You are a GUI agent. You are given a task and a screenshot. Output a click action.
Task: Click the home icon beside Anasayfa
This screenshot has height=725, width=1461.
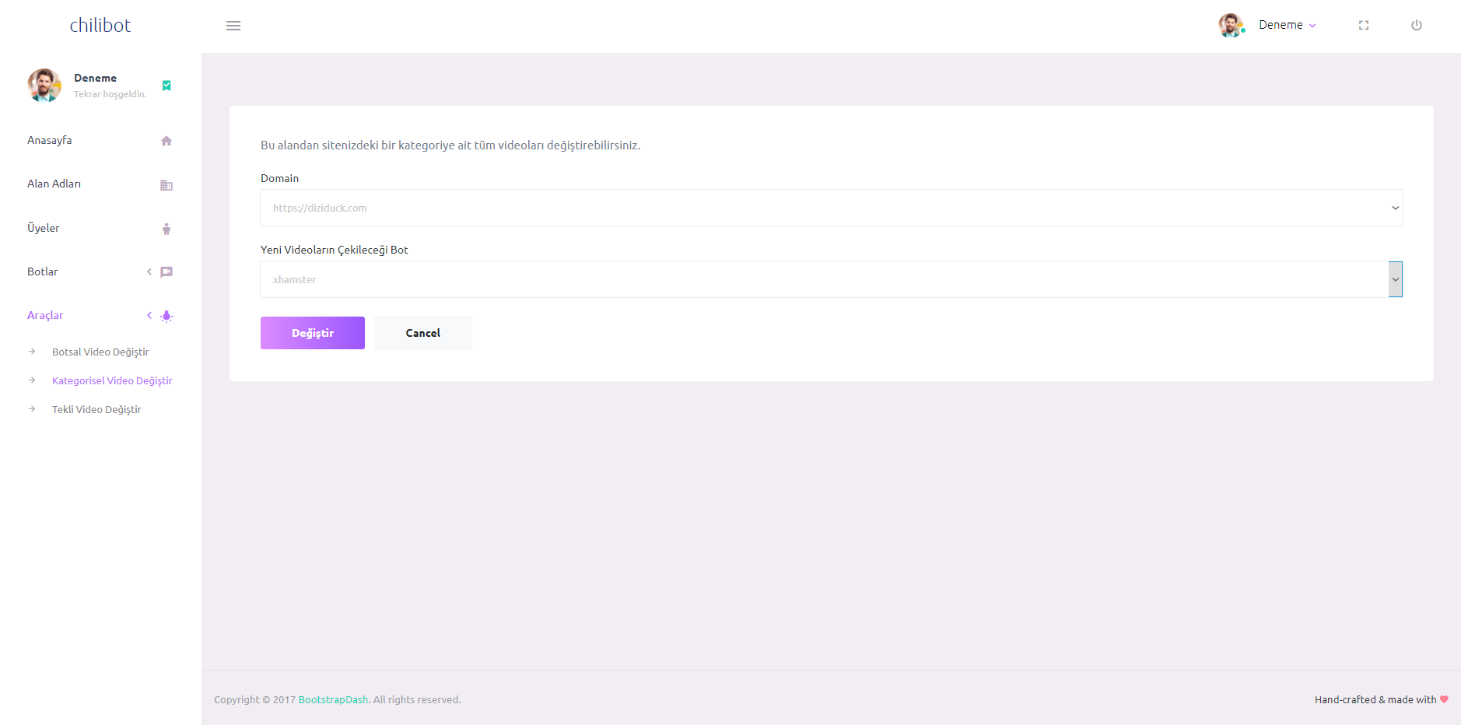pyautogui.click(x=166, y=141)
